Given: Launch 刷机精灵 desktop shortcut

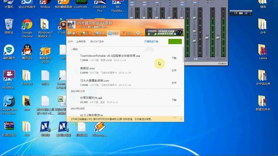Looking at the screenshot, I should pos(9,52).
